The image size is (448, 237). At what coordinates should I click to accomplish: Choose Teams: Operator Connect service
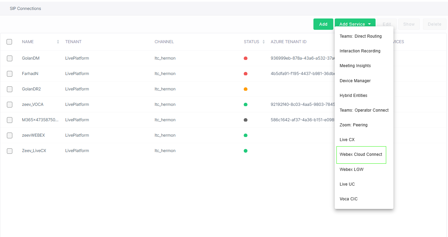tap(364, 110)
